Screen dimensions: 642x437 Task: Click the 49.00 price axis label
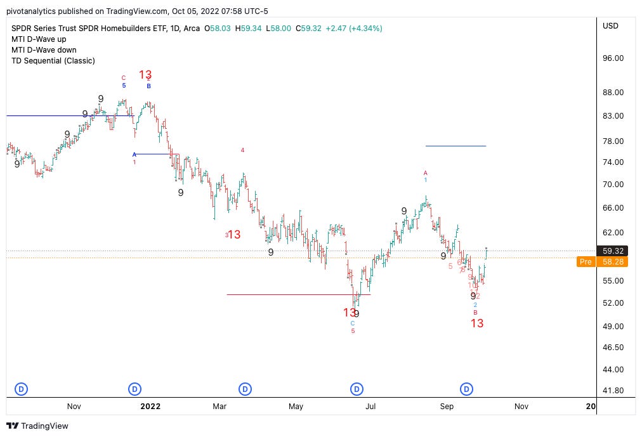613,327
